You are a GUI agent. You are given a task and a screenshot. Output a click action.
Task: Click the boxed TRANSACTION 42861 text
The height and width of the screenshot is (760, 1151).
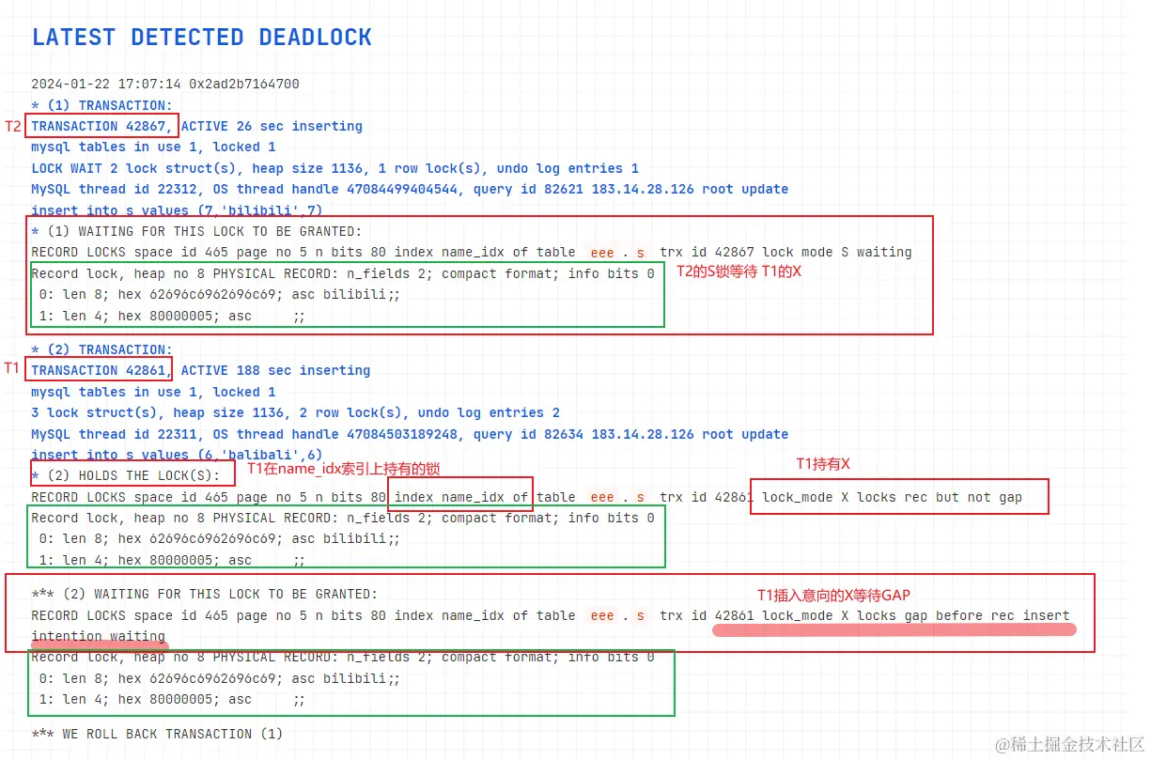pyautogui.click(x=100, y=370)
